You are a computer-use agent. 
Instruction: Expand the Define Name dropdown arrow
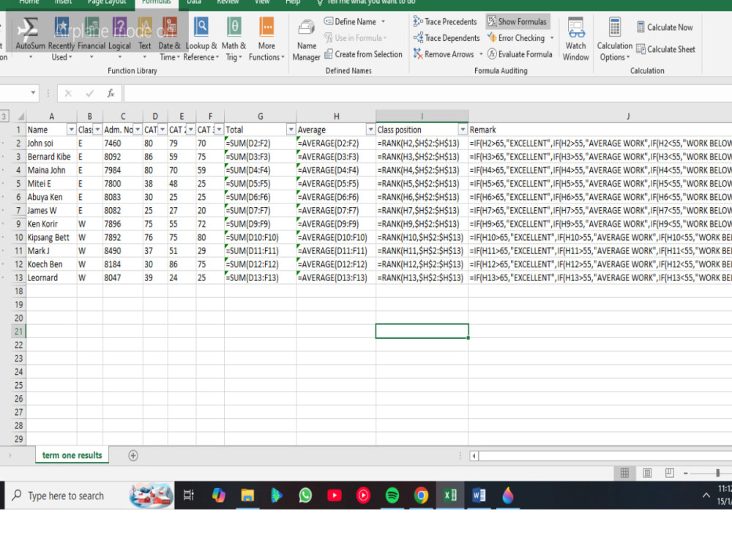pos(384,21)
